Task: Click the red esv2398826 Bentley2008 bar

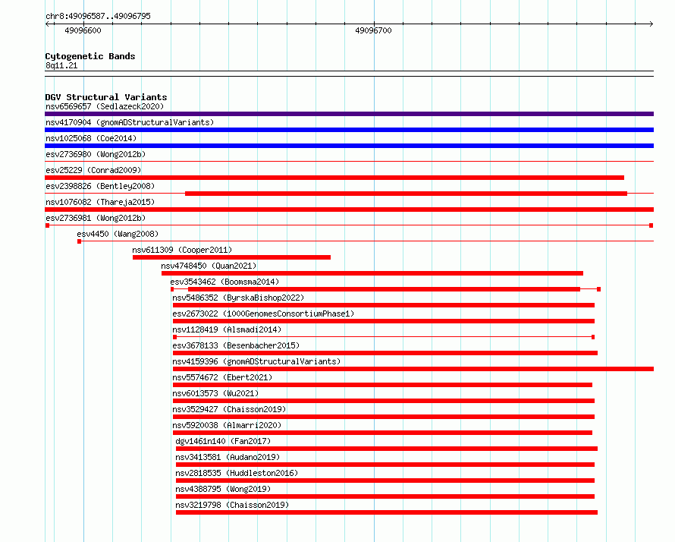Action: pyautogui.click(x=406, y=194)
